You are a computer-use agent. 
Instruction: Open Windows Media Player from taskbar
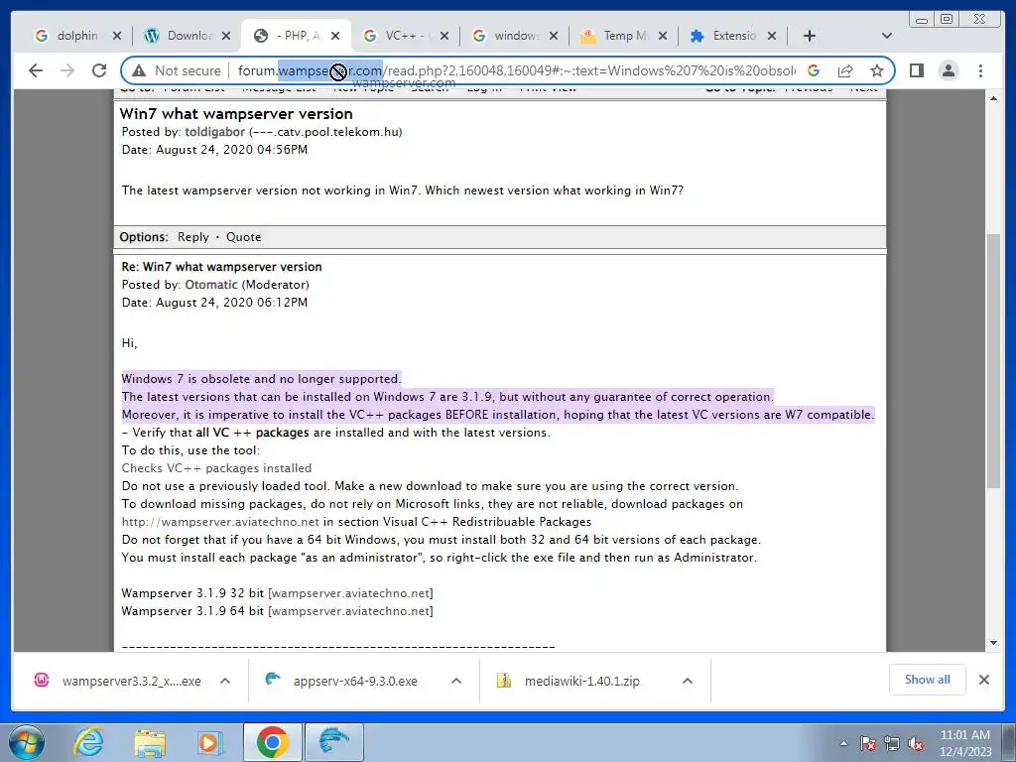[x=210, y=742]
